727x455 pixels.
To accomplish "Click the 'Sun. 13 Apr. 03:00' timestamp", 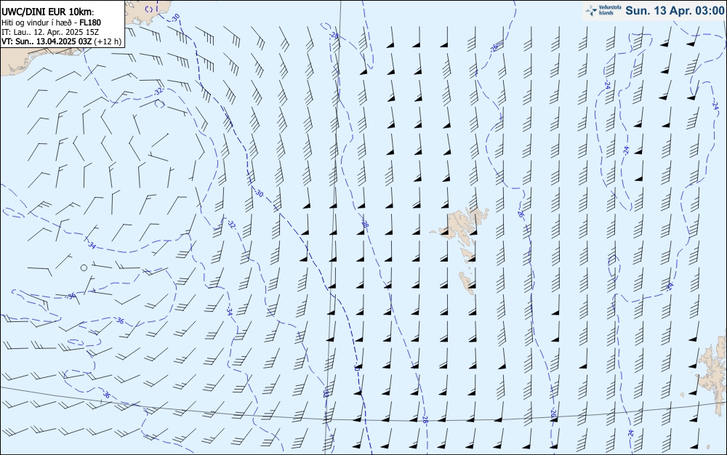I will point(674,11).
